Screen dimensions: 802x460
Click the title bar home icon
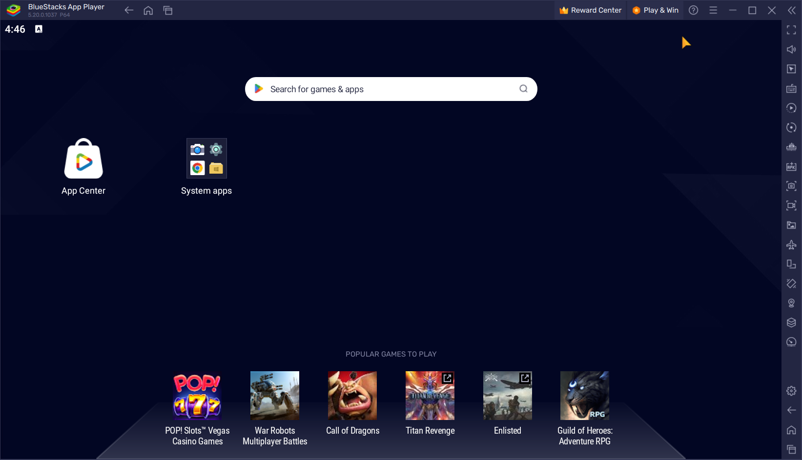point(148,10)
